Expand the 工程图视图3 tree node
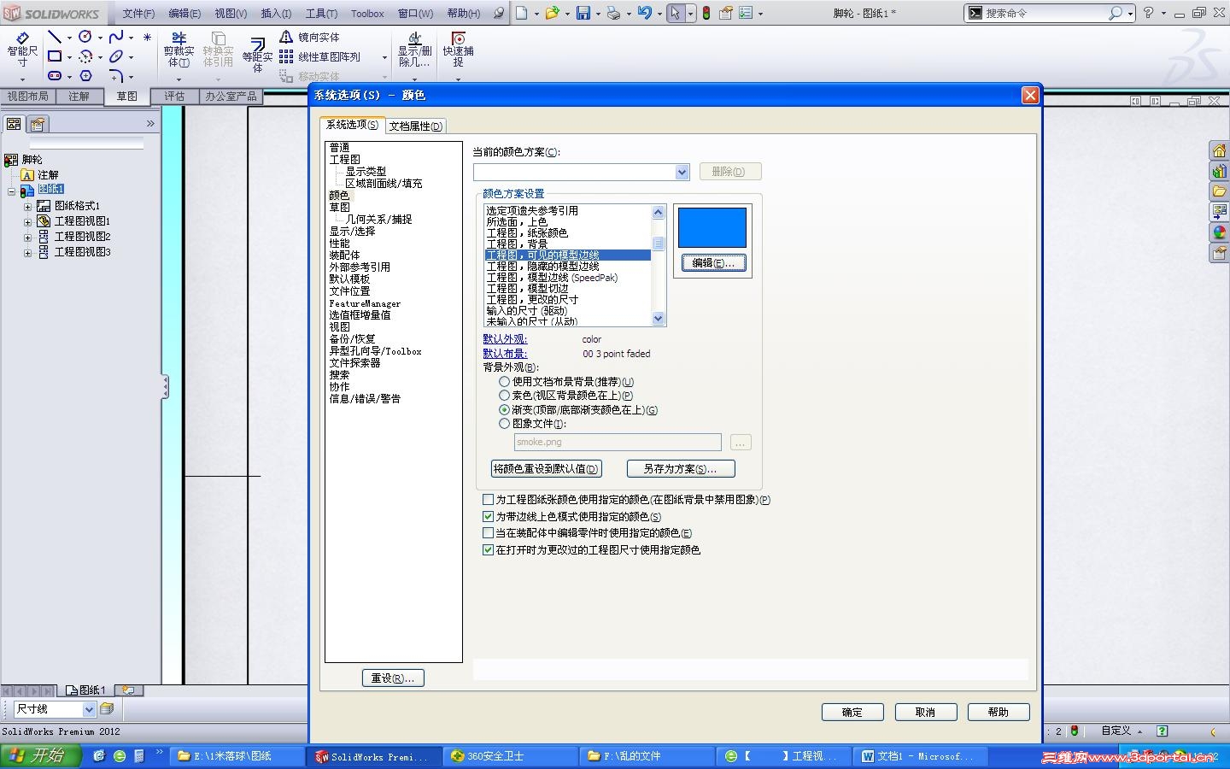Image resolution: width=1230 pixels, height=769 pixels. click(28, 253)
